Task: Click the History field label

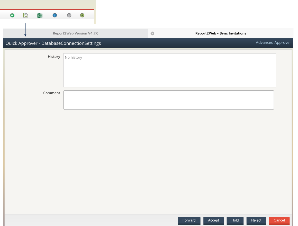Action: pos(54,57)
